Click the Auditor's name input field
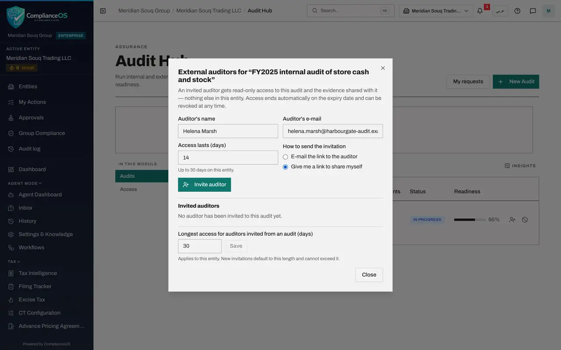The width and height of the screenshot is (561, 350). point(228,131)
